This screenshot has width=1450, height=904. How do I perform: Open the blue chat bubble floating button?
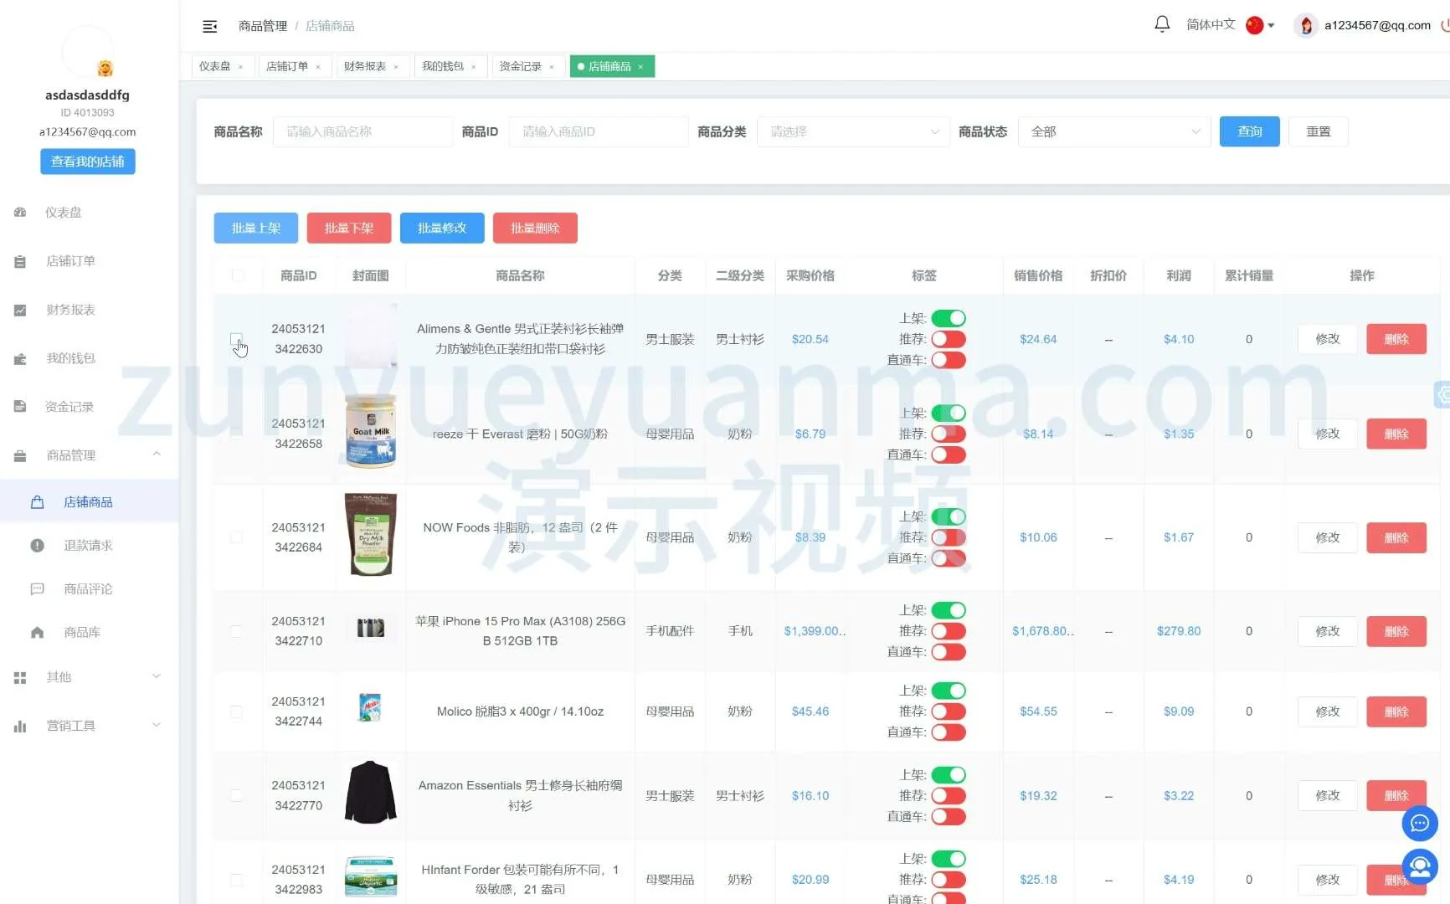click(1419, 824)
